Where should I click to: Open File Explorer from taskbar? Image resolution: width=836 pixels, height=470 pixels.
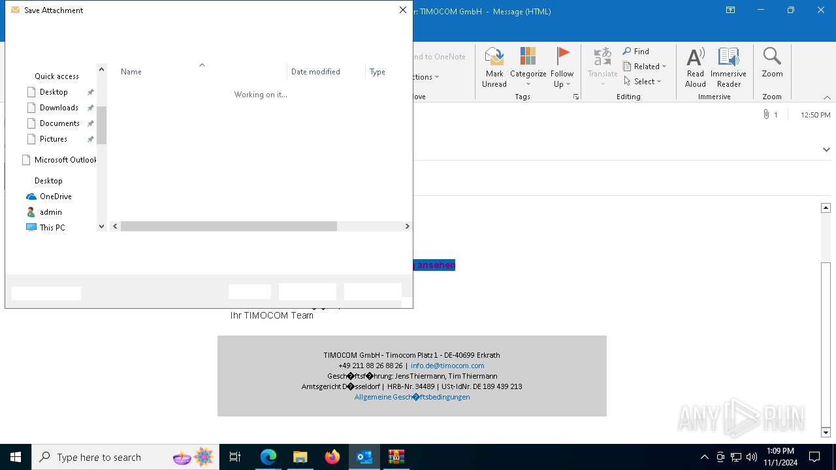[300, 457]
